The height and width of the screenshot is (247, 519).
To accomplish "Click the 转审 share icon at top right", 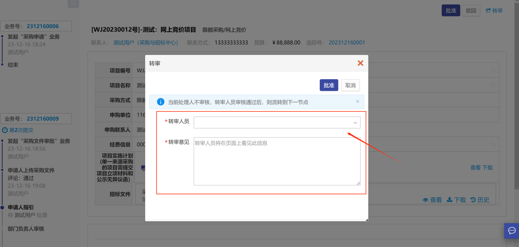I will tap(488, 10).
